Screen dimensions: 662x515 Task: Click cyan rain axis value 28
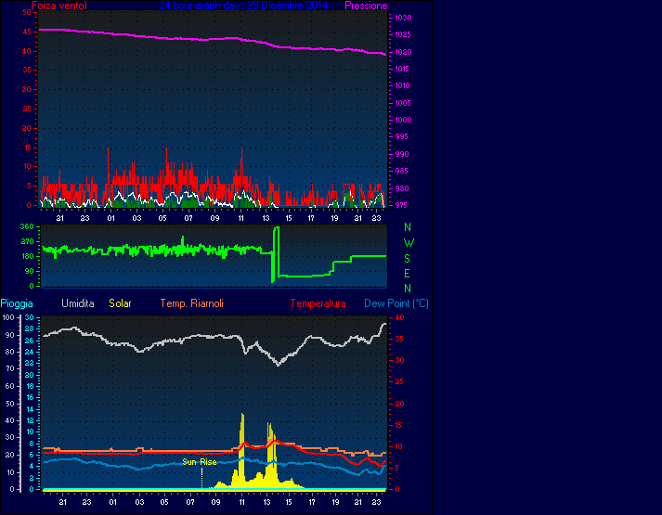(29, 328)
